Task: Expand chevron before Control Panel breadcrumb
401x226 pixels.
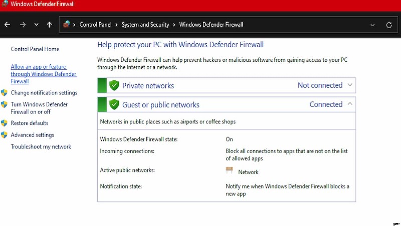Action: tap(74, 25)
